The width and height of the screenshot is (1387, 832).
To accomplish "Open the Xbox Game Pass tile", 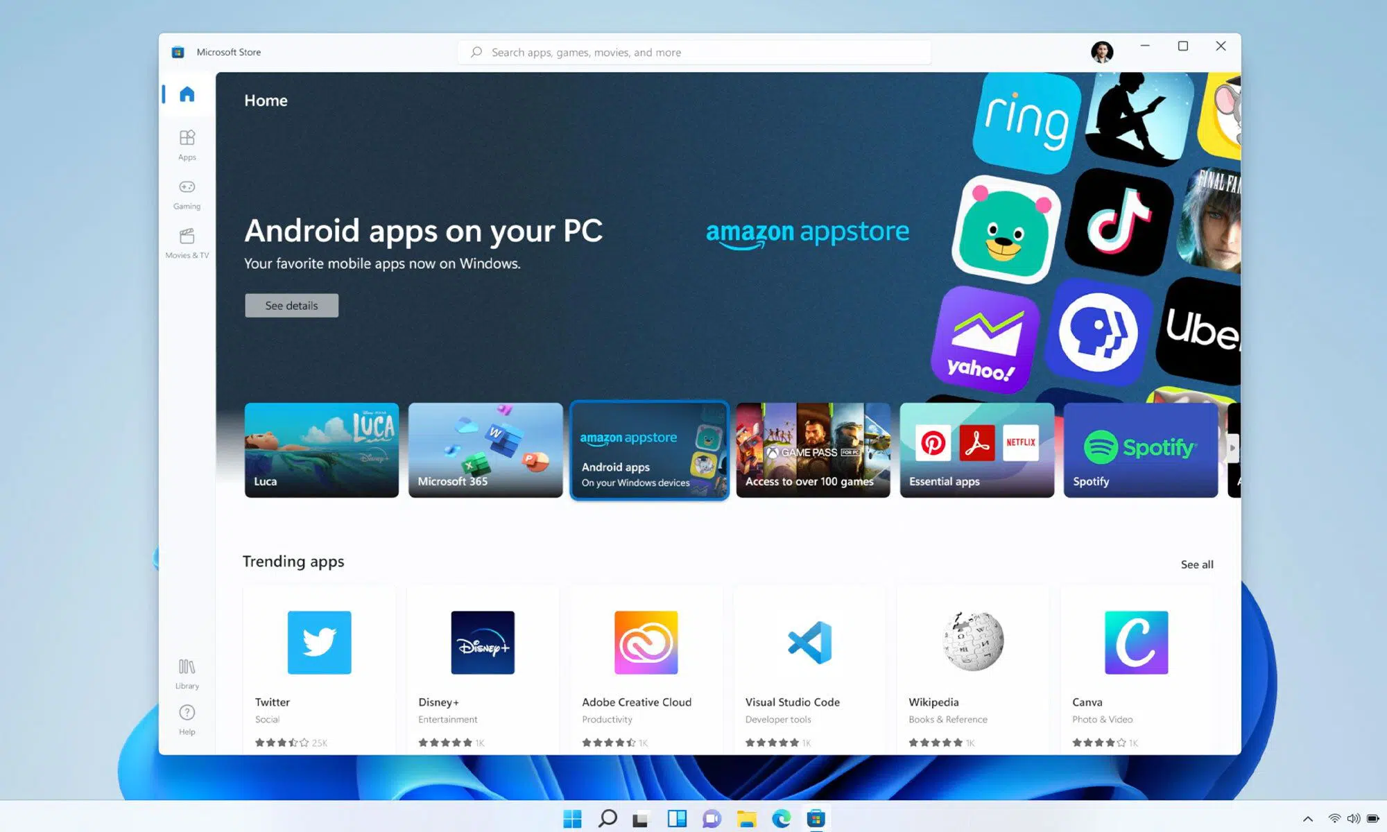I will coord(812,449).
